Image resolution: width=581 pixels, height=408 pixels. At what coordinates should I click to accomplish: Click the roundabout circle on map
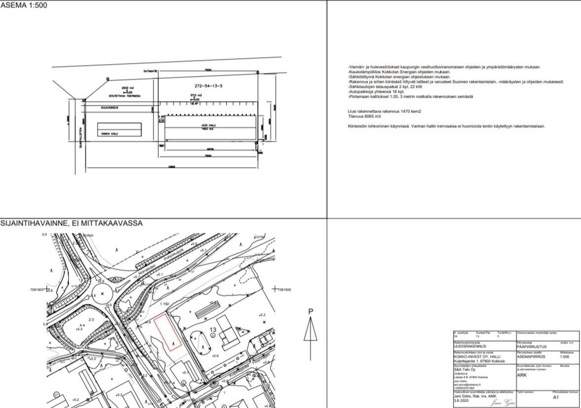tap(101, 293)
